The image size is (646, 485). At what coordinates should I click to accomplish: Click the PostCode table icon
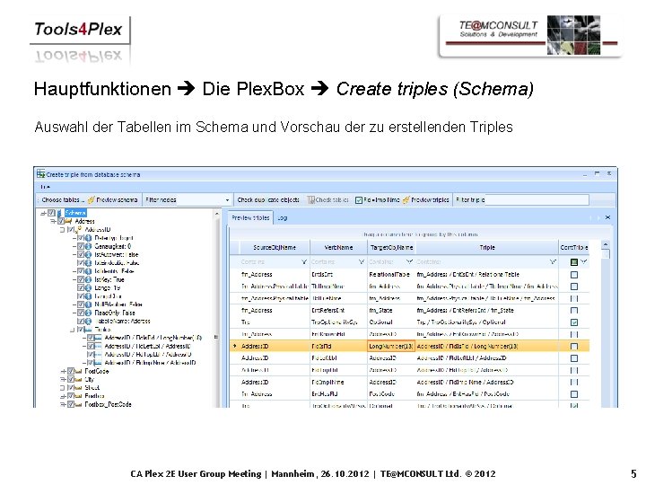click(78, 371)
